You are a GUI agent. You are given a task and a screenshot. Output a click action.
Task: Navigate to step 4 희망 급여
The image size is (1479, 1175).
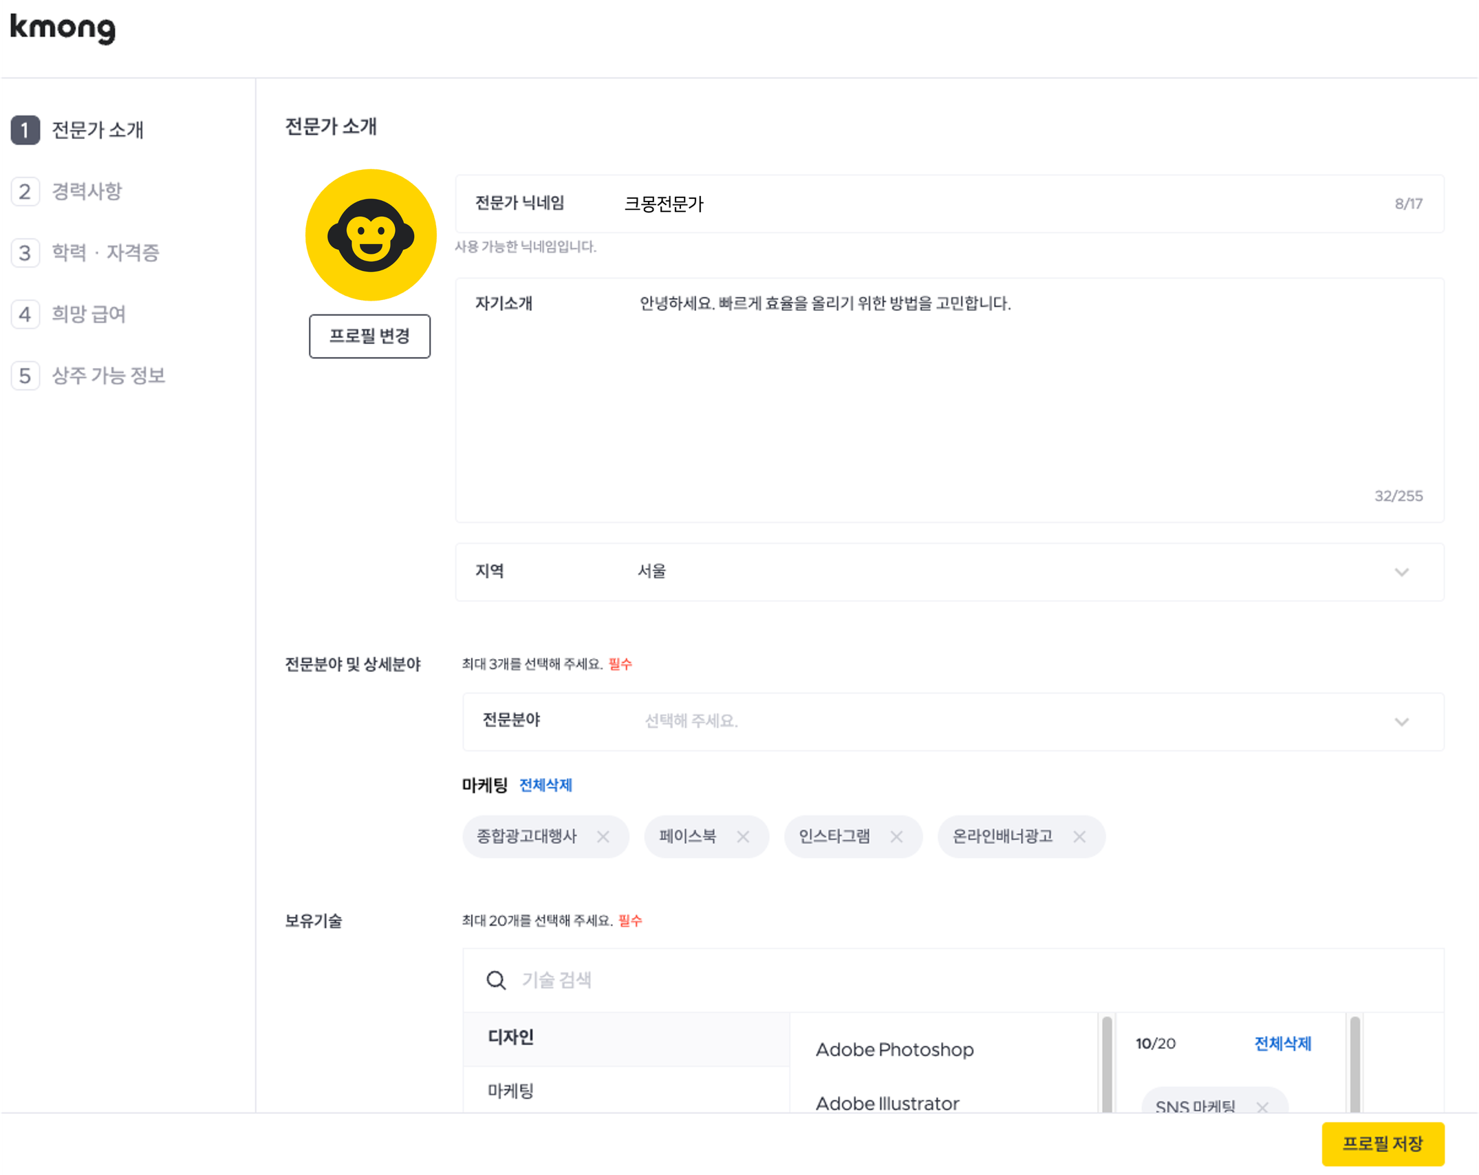[69, 314]
